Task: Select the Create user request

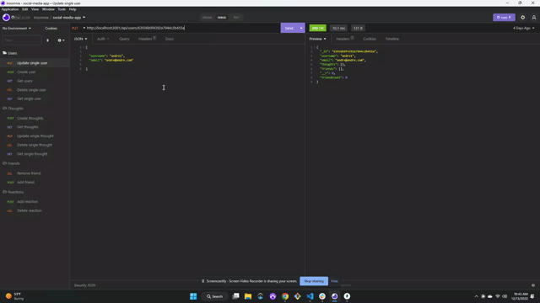Action: (35, 72)
